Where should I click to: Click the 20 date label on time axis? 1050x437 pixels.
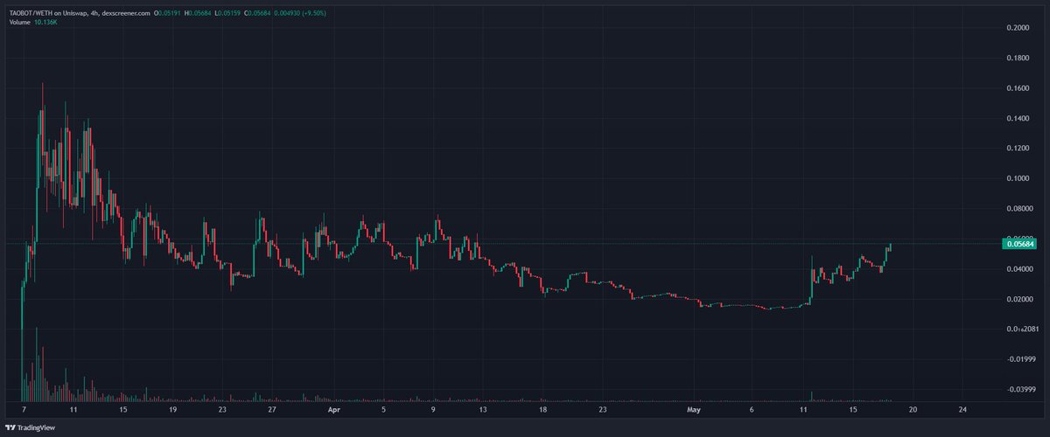click(913, 409)
